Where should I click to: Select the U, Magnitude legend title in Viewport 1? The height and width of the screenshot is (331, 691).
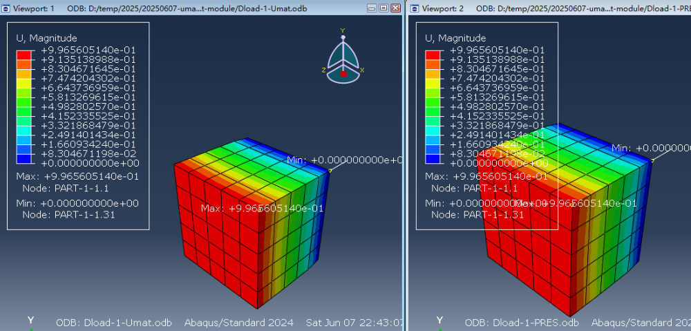point(46,38)
